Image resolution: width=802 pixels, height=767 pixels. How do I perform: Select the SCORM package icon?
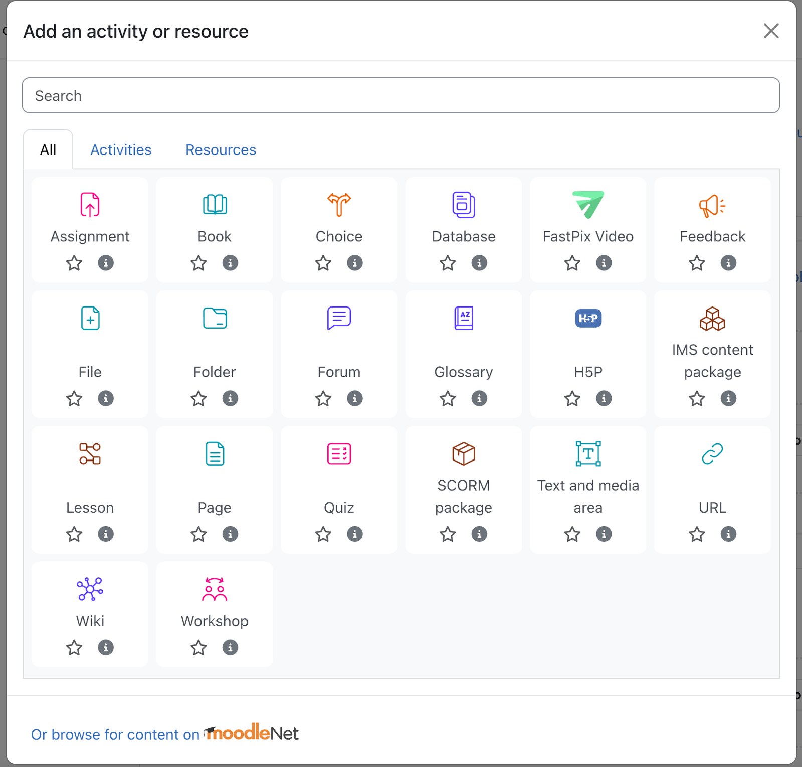click(x=464, y=454)
